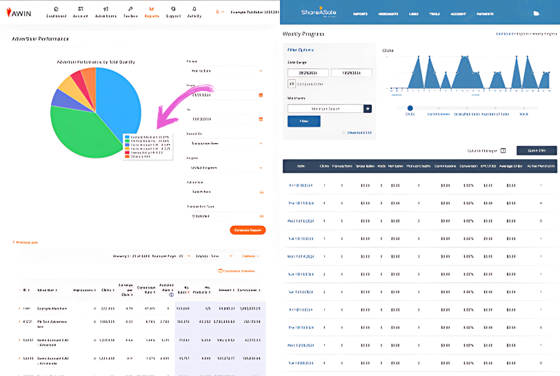The height and width of the screenshot is (376, 560).
Task: Open the Advertiser selector icon
Action: click(x=261, y=192)
